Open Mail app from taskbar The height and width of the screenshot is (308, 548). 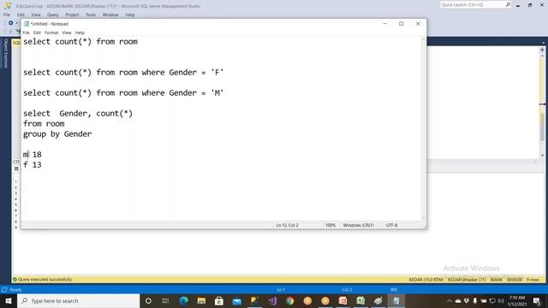point(237,300)
